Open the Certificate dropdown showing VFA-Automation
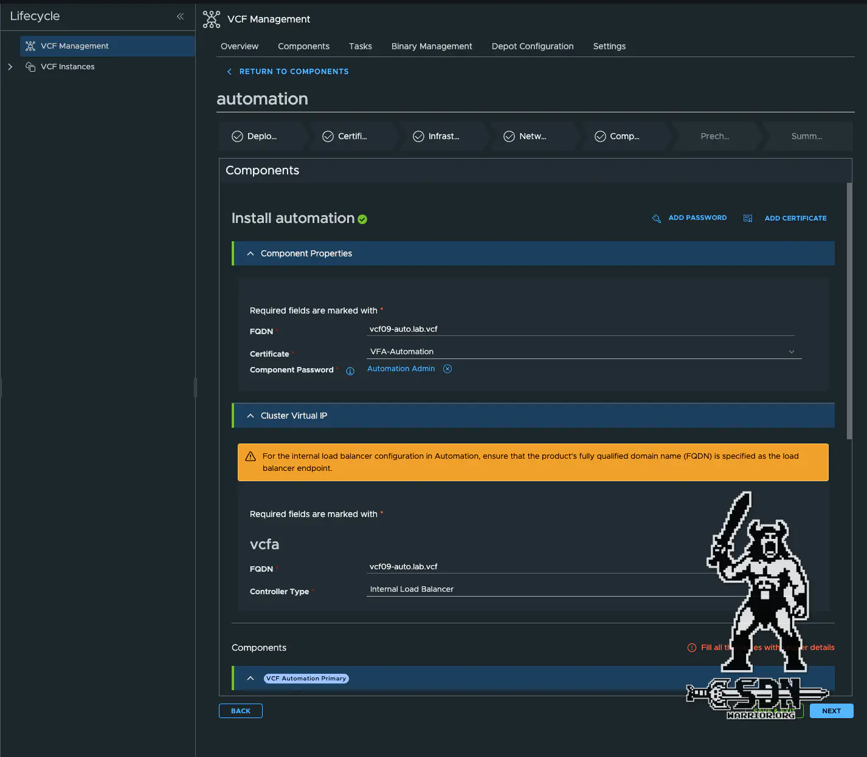867x757 pixels. point(583,352)
